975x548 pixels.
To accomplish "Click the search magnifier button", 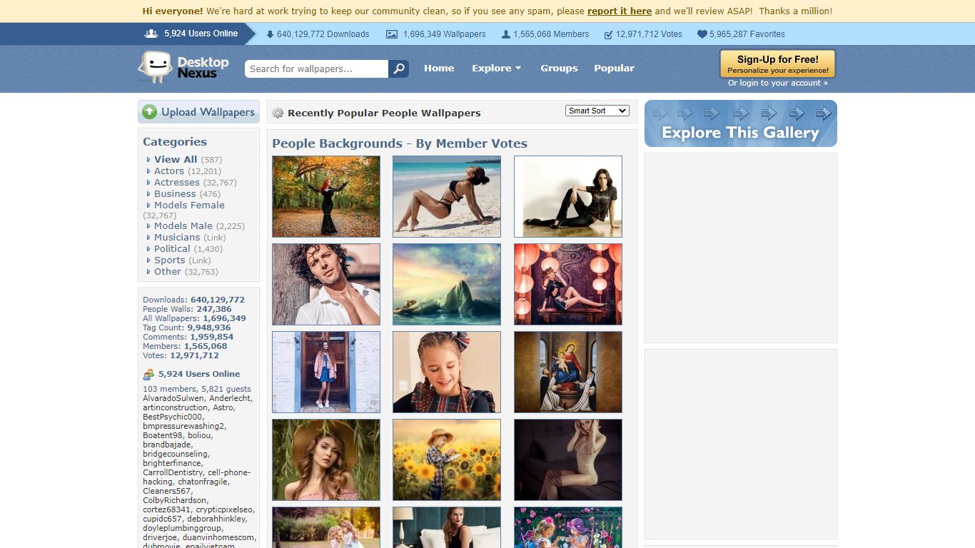I will point(399,68).
